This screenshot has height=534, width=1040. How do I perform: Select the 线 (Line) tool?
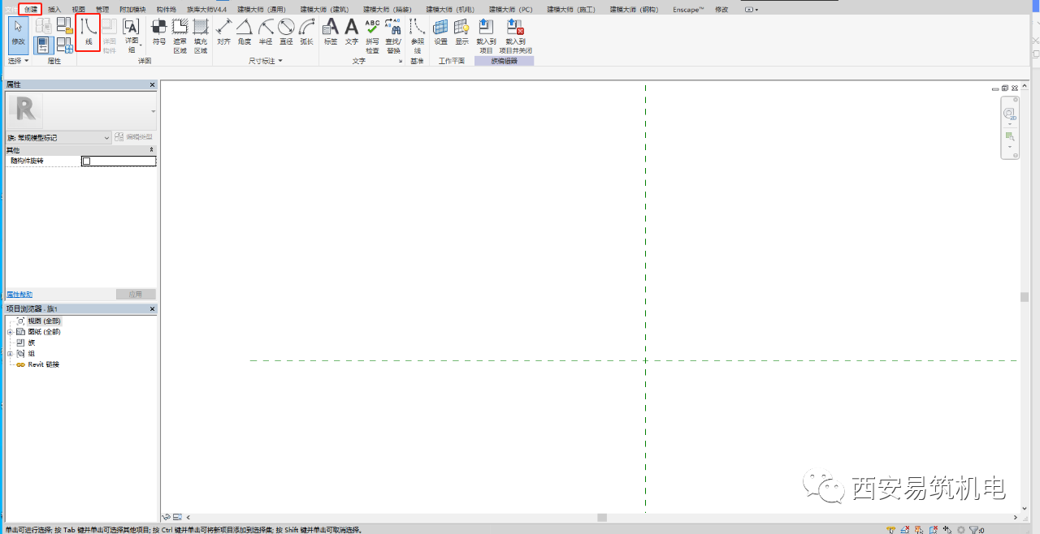[x=89, y=32]
